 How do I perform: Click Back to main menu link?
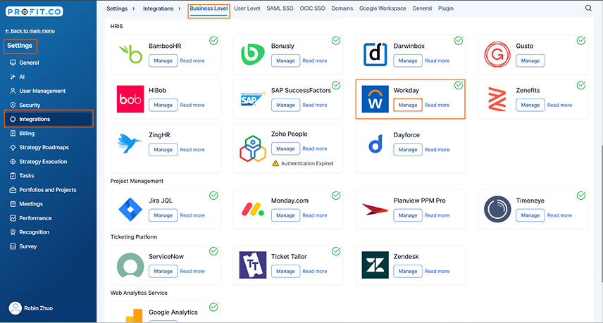click(30, 31)
